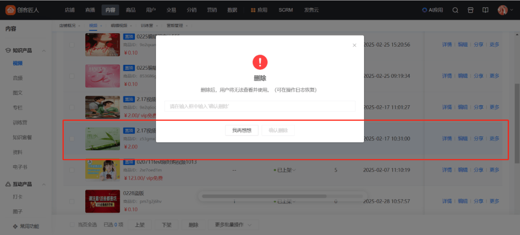
Task: Open the 更多批量操作 dropdown
Action: click(x=233, y=224)
